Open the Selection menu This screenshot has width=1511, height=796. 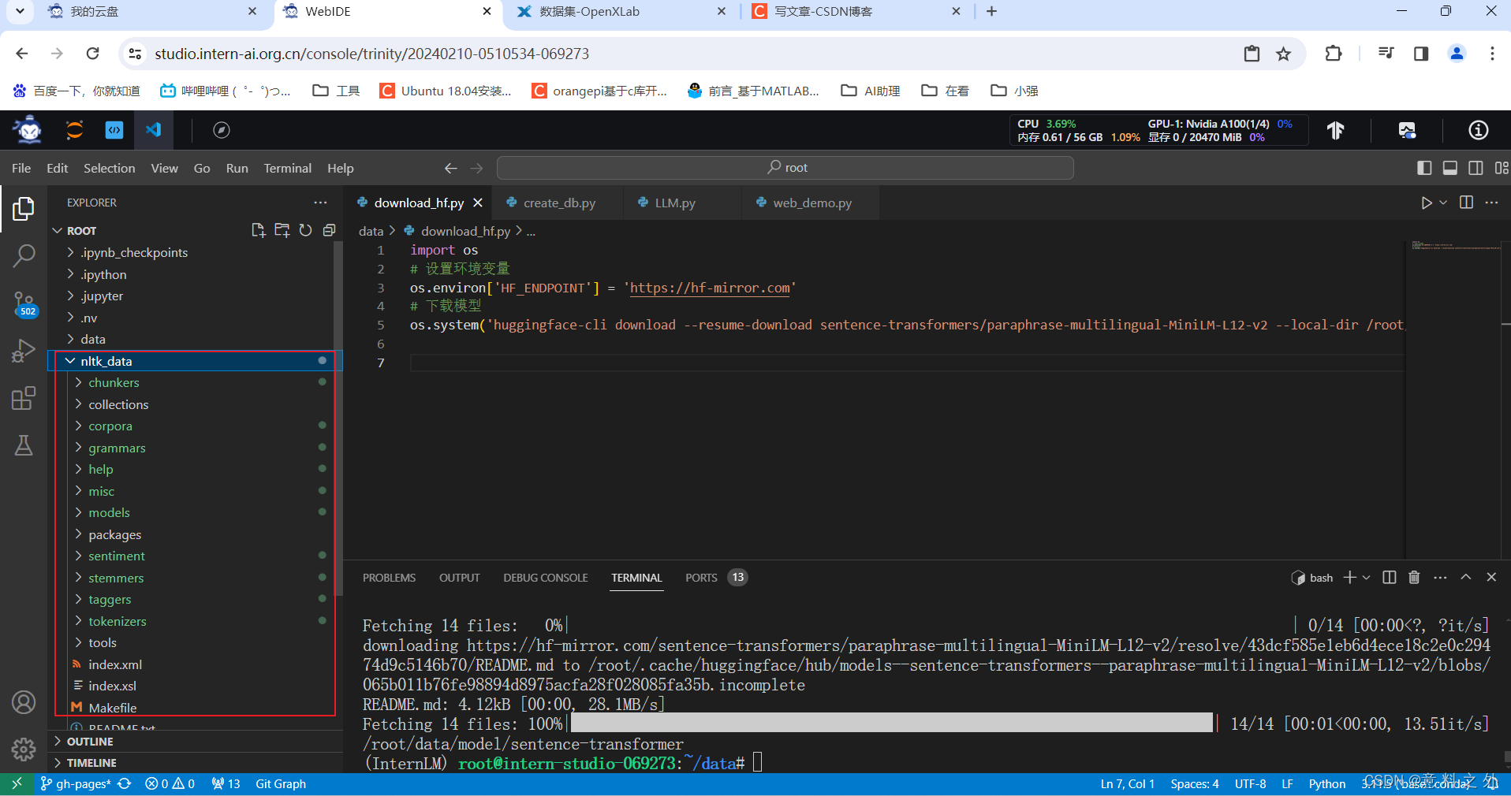[x=109, y=168]
